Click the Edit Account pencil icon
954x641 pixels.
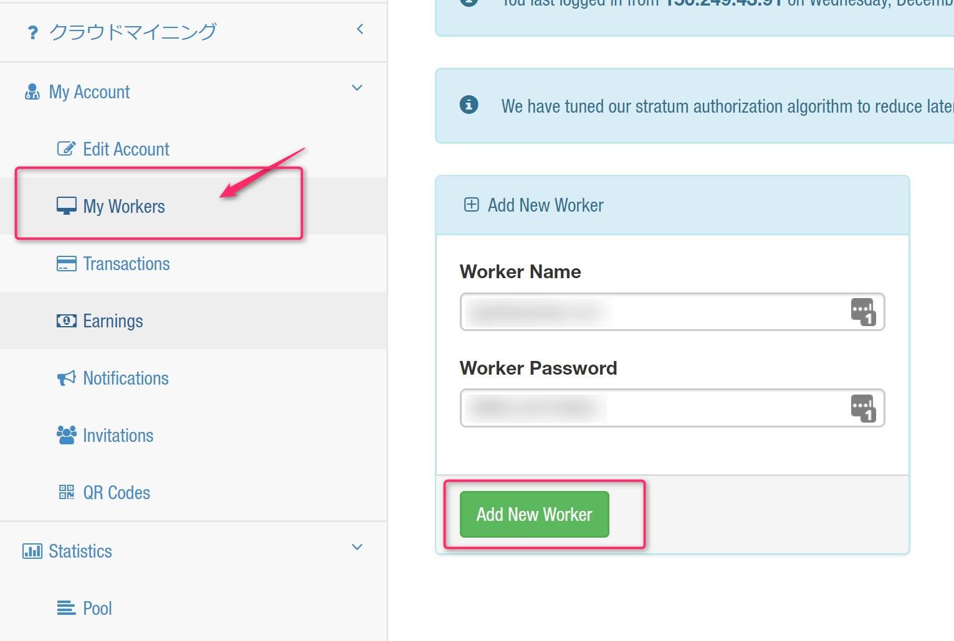click(66, 149)
